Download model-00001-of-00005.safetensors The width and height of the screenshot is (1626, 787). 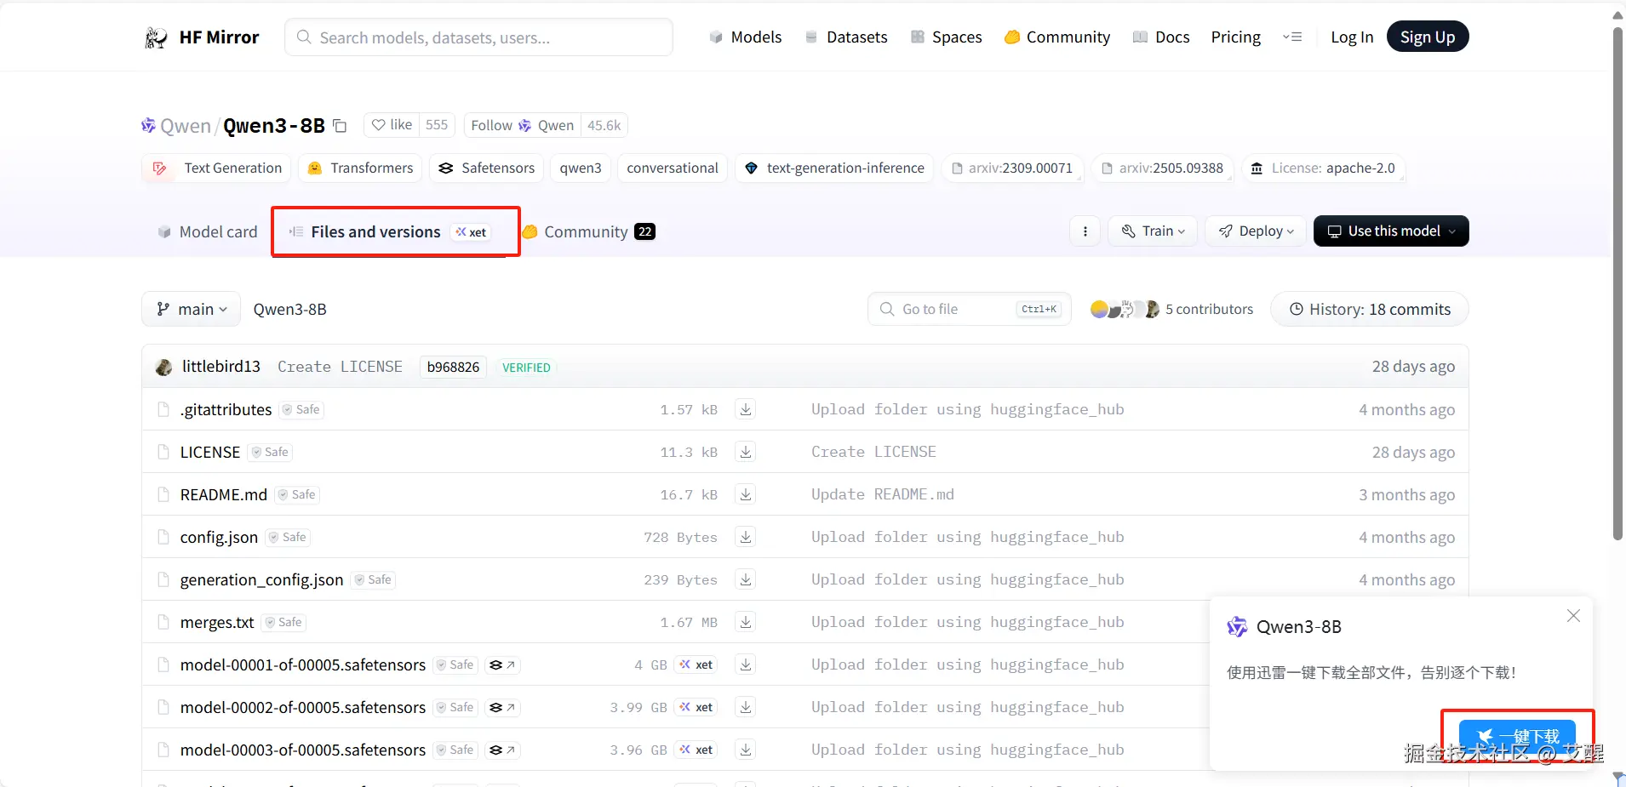746,664
